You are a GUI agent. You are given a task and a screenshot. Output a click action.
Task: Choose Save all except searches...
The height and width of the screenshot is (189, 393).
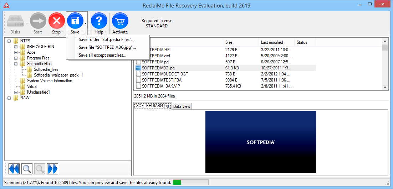[x=108, y=55]
